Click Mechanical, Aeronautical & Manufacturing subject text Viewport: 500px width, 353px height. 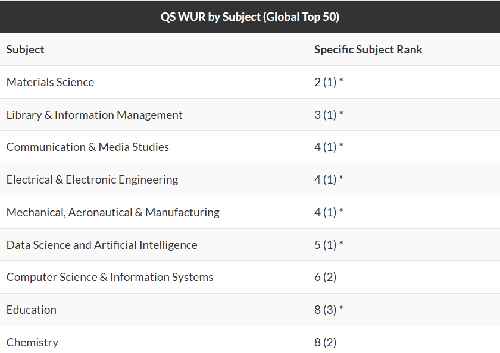[113, 212]
